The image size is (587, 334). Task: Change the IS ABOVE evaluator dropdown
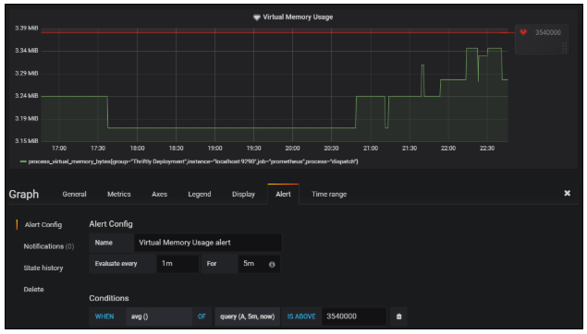[x=301, y=316]
